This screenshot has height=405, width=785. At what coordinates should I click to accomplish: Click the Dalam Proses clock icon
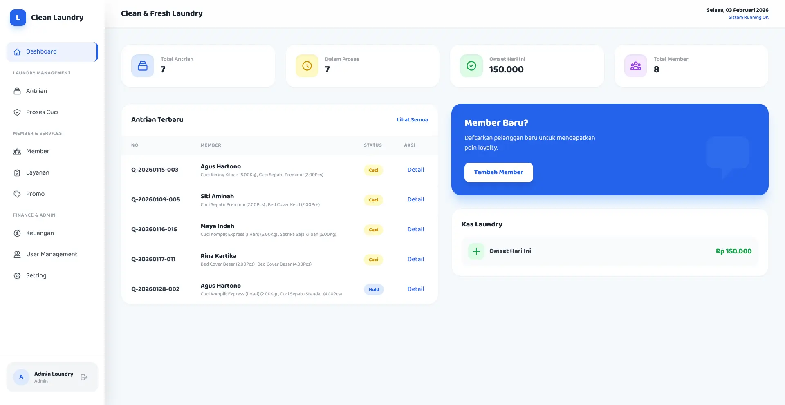tap(307, 66)
